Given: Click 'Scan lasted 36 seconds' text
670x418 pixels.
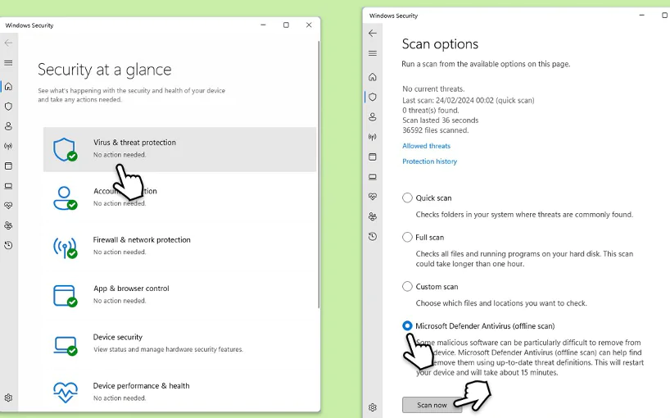Looking at the screenshot, I should [440, 120].
